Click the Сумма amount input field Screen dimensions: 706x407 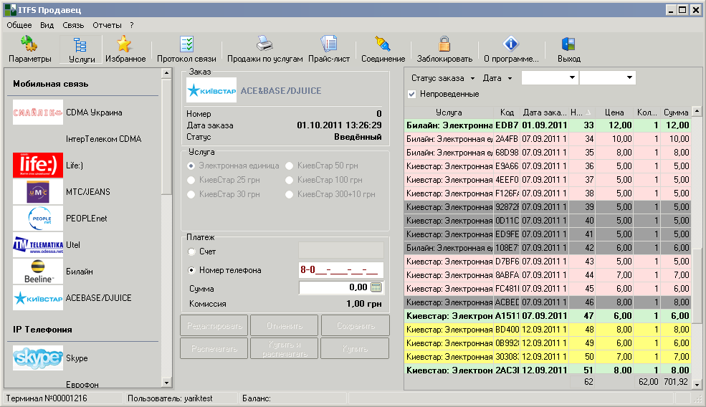point(333,287)
